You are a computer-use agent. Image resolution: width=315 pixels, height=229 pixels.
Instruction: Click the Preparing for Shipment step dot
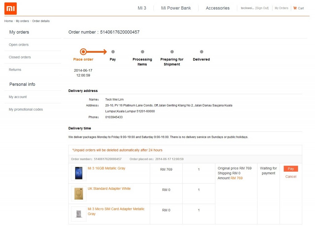172,52
